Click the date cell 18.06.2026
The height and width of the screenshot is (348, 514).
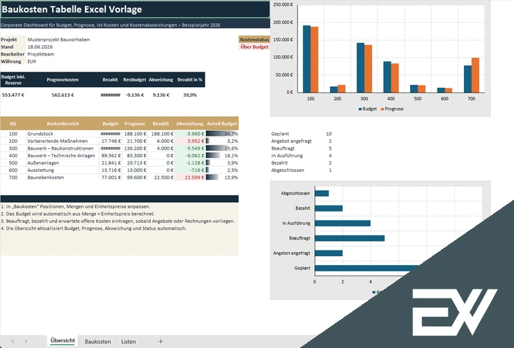[40, 47]
